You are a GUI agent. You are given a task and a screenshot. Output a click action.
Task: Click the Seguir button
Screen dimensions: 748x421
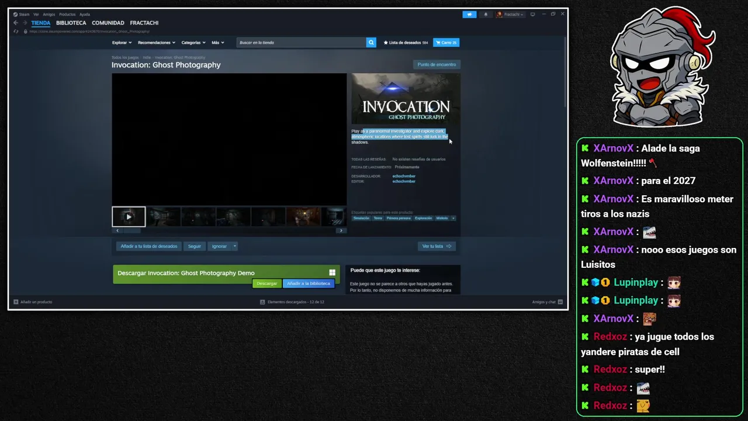195,246
